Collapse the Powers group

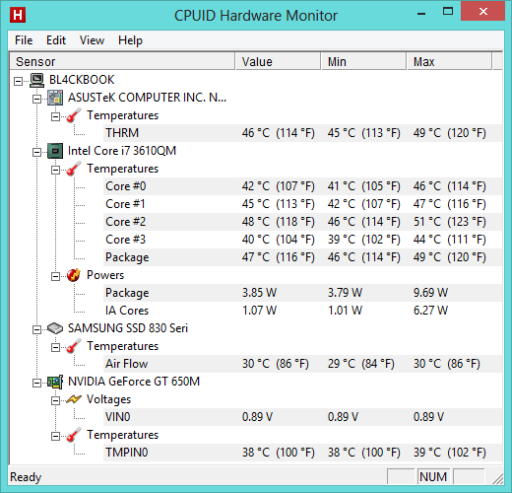(56, 276)
